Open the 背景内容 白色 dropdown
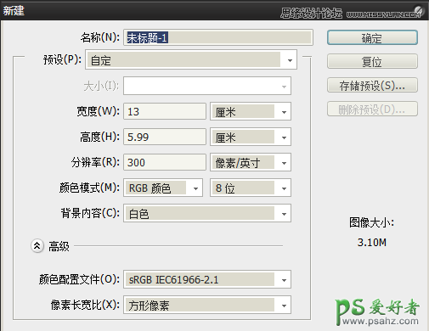Image resolution: width=429 pixels, height=331 pixels. coord(207,213)
